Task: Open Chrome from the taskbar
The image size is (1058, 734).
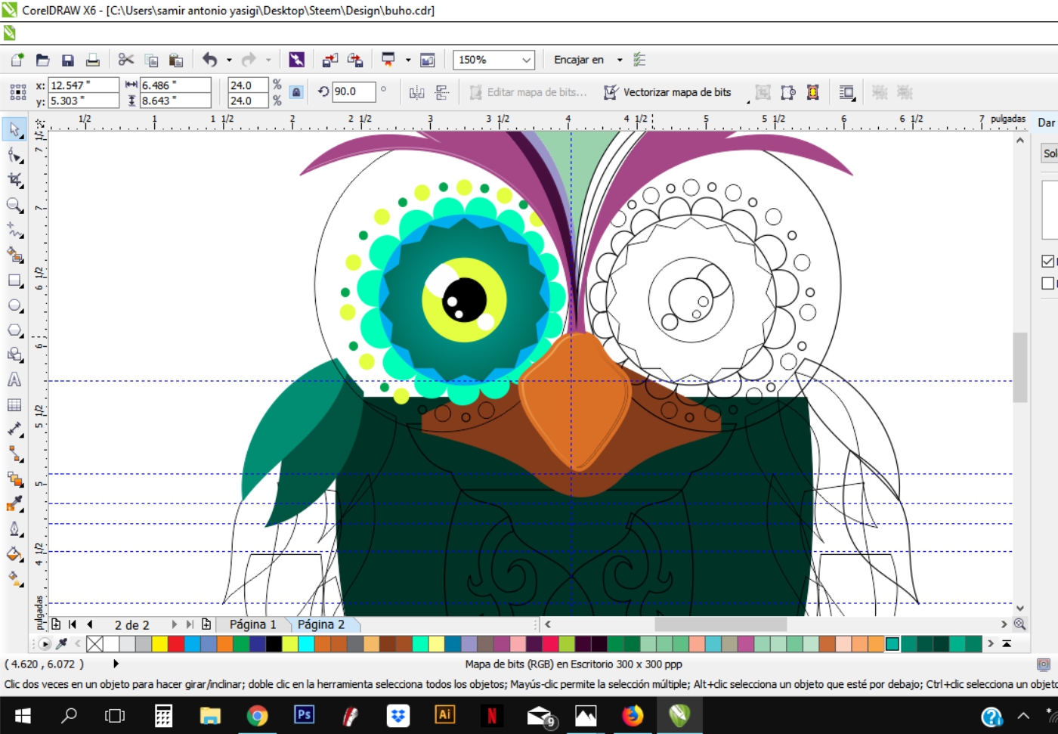Action: point(257,714)
